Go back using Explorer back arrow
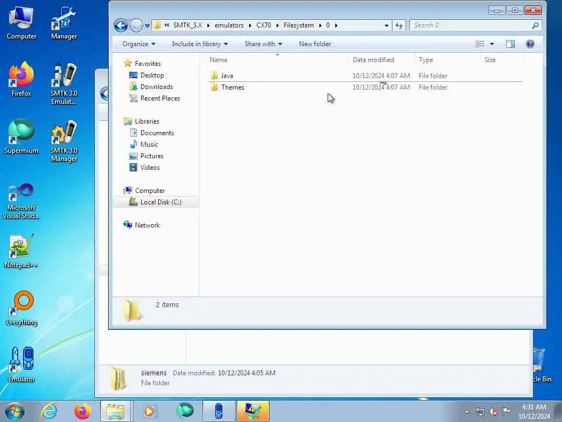This screenshot has height=422, width=562. pyautogui.click(x=121, y=25)
